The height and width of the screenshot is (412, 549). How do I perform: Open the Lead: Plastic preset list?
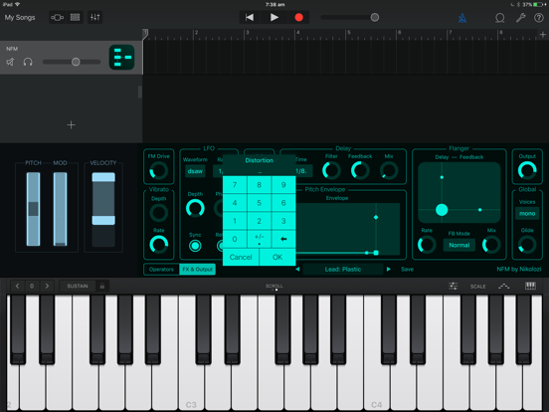[x=343, y=269]
